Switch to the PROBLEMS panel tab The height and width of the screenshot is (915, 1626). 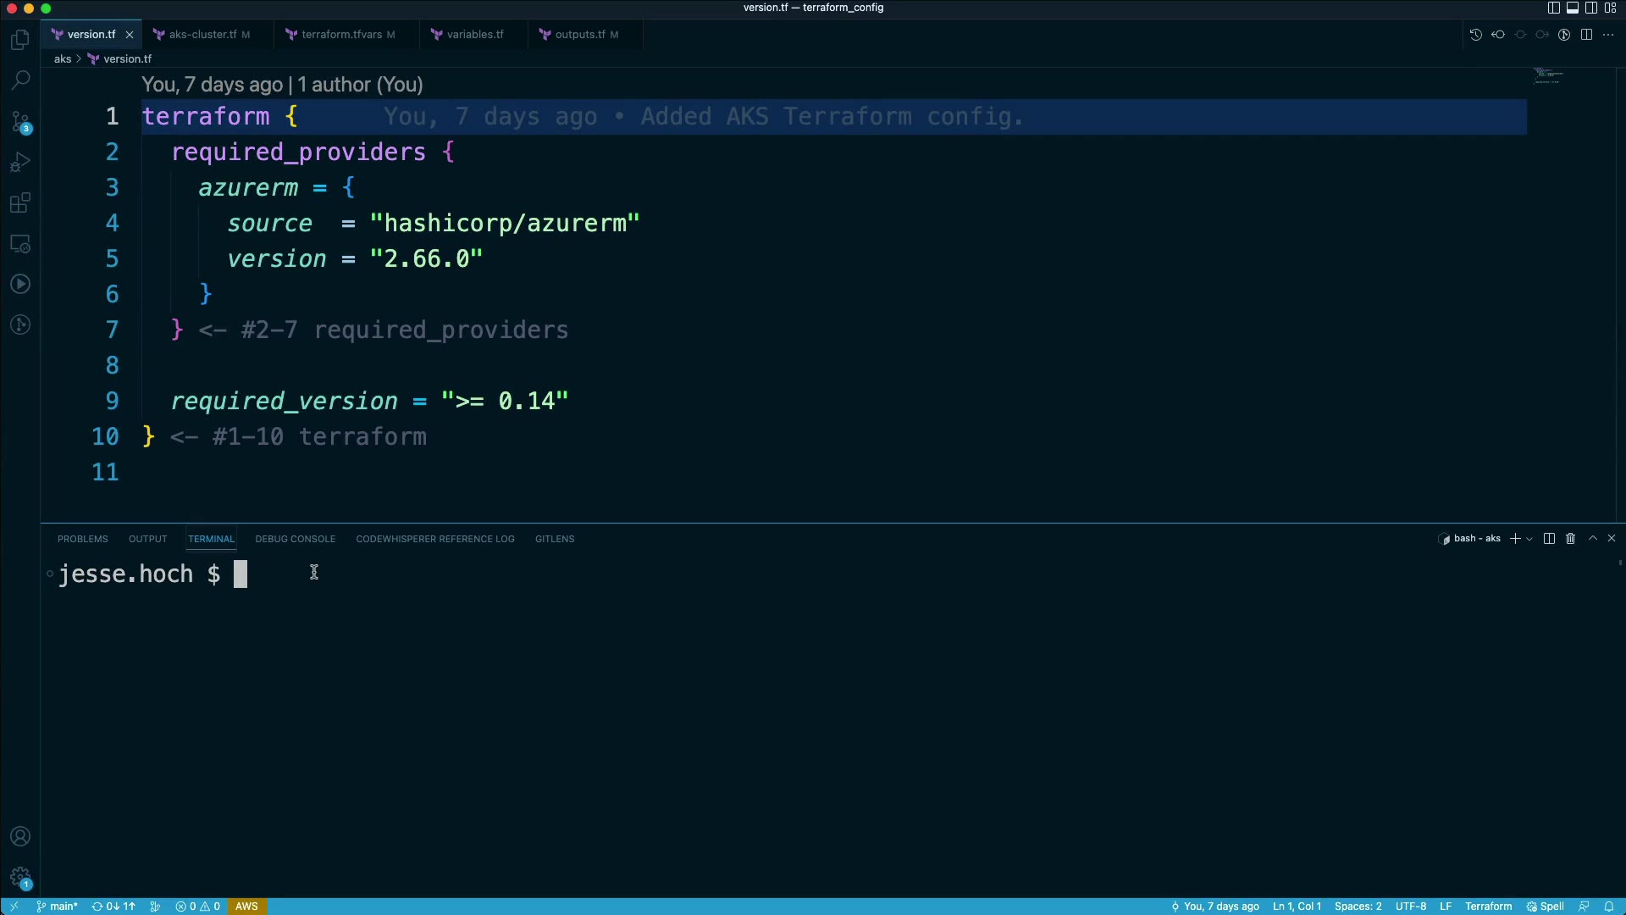coord(82,539)
